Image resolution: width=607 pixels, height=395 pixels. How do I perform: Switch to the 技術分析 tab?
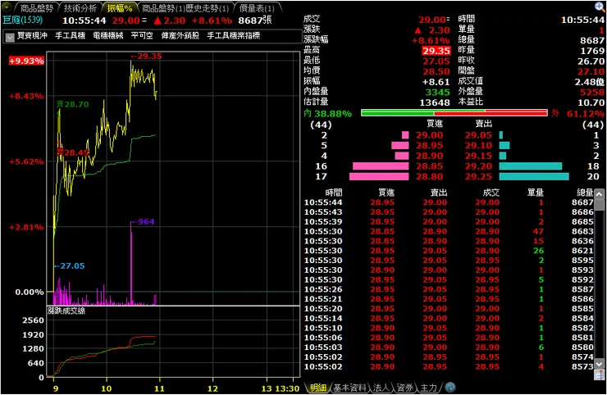tap(80, 7)
